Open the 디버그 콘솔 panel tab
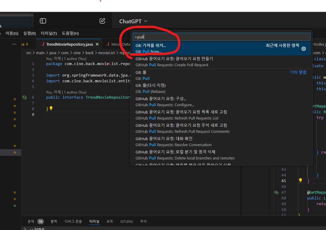 pyautogui.click(x=73, y=222)
